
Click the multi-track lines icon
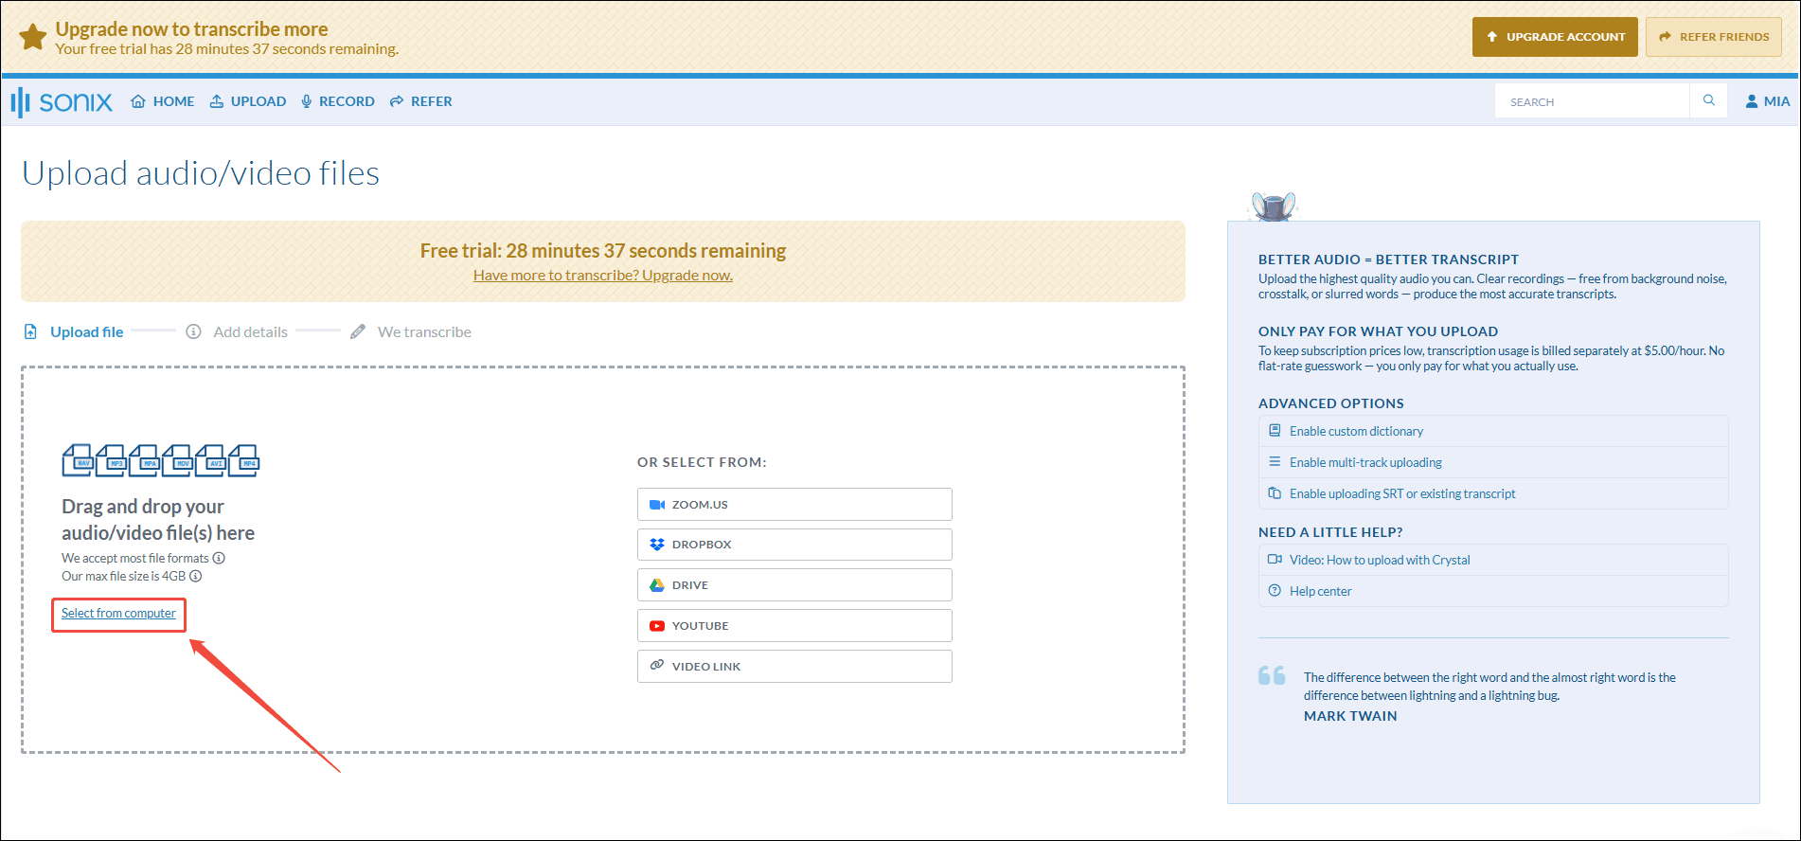pyautogui.click(x=1275, y=461)
